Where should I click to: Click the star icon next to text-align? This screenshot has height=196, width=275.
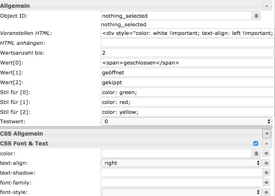(266, 163)
